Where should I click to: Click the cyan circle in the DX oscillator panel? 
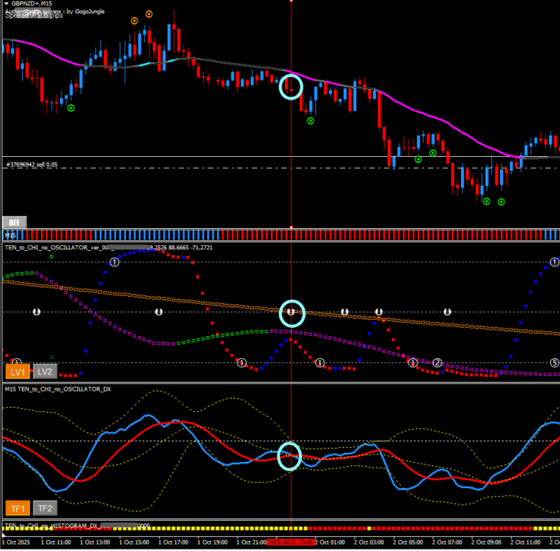click(290, 456)
